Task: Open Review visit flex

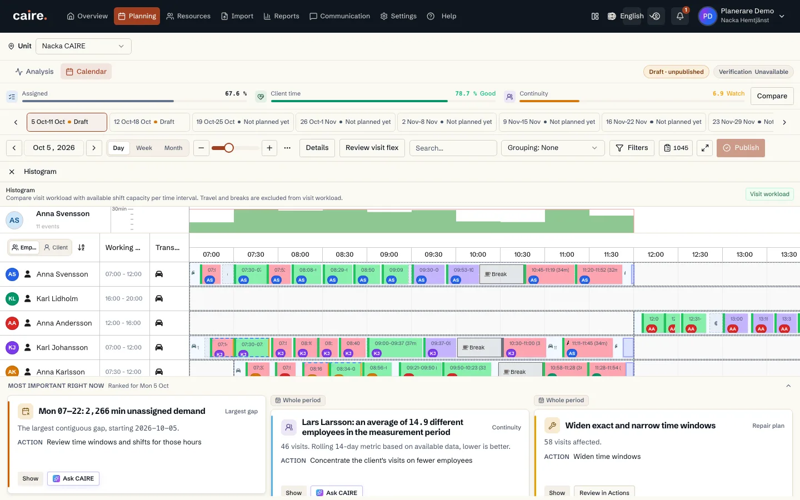Action: 372,148
